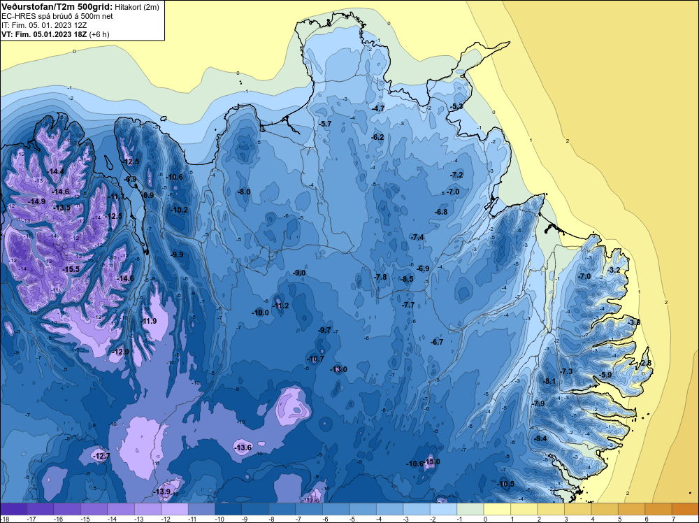This screenshot has height=523, width=699.
Task: Click the -10.7 temperature reading
Action: (316, 359)
